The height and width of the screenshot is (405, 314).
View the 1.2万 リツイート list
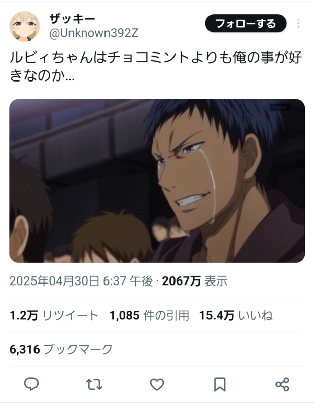click(x=54, y=315)
